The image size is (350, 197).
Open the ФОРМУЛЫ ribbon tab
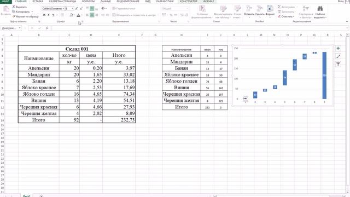pyautogui.click(x=88, y=1)
